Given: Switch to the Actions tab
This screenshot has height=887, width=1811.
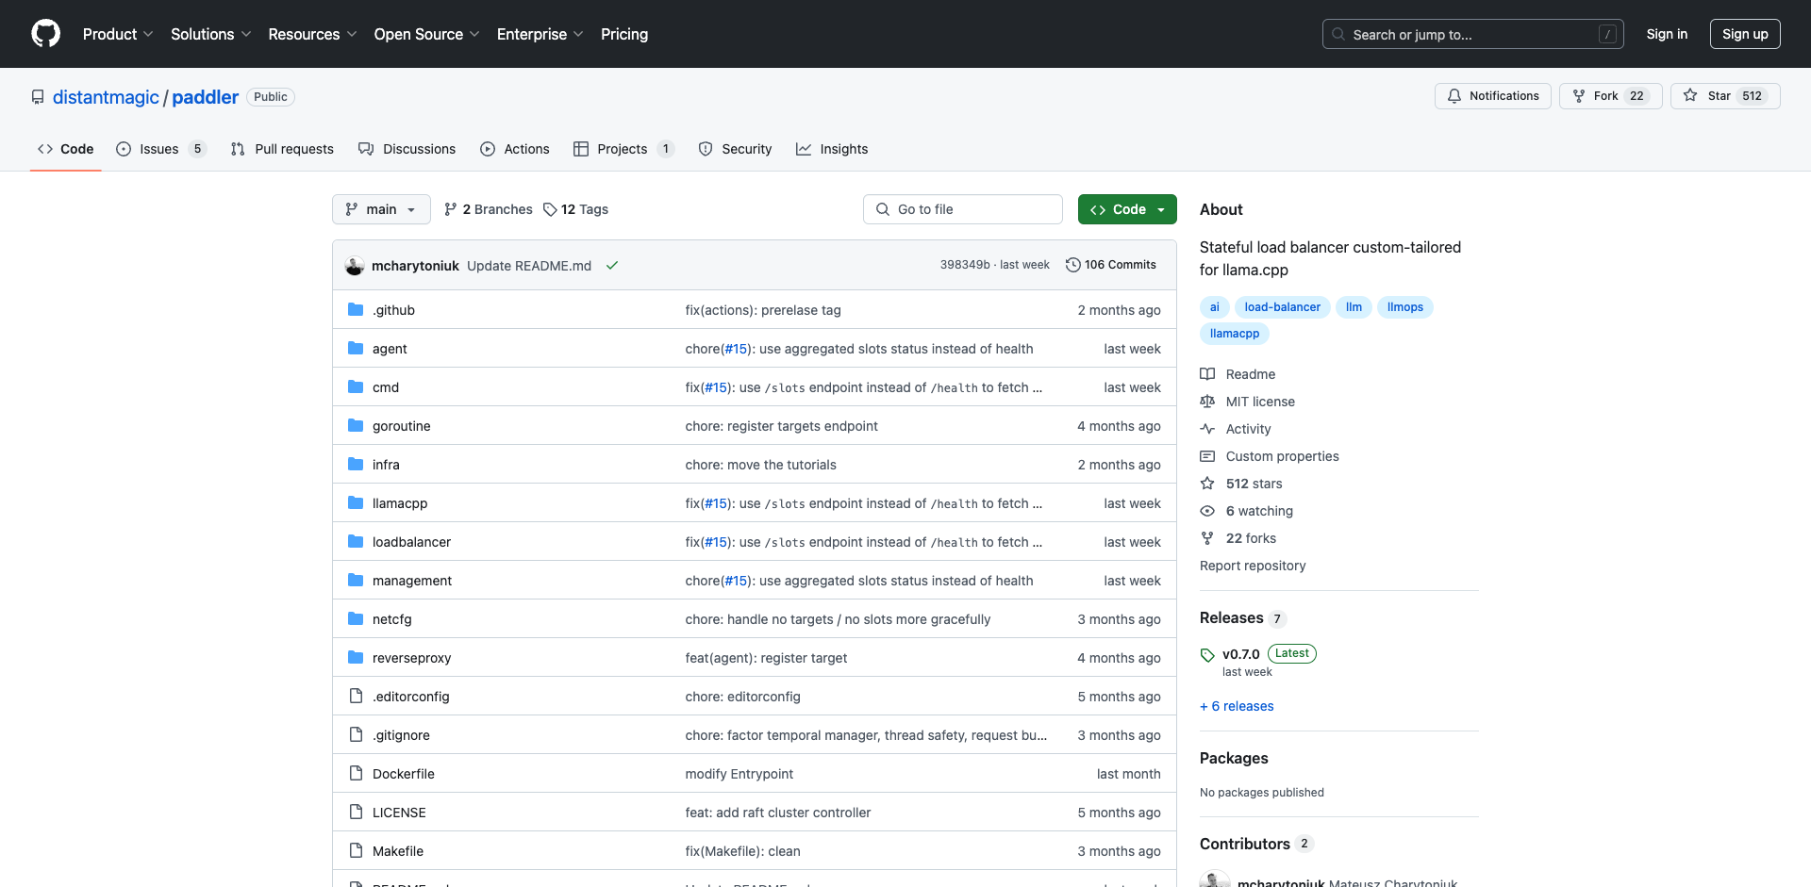Looking at the screenshot, I should [515, 149].
